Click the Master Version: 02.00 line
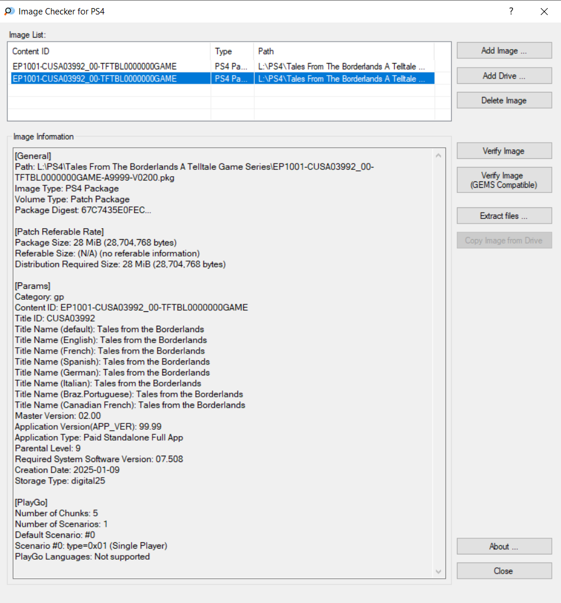This screenshot has width=561, height=603. click(x=58, y=416)
